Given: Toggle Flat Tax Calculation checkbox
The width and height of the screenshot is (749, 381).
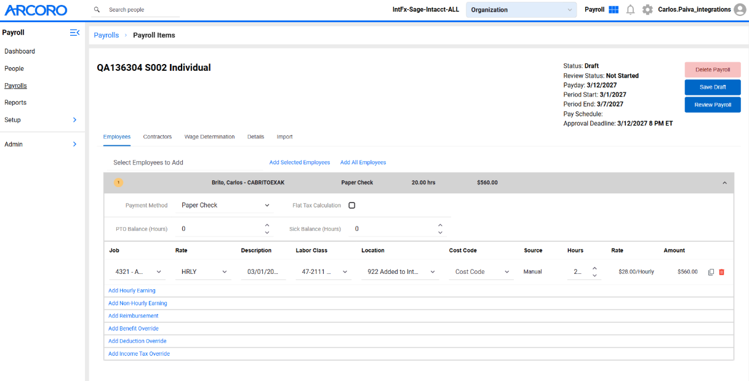Looking at the screenshot, I should tap(352, 206).
